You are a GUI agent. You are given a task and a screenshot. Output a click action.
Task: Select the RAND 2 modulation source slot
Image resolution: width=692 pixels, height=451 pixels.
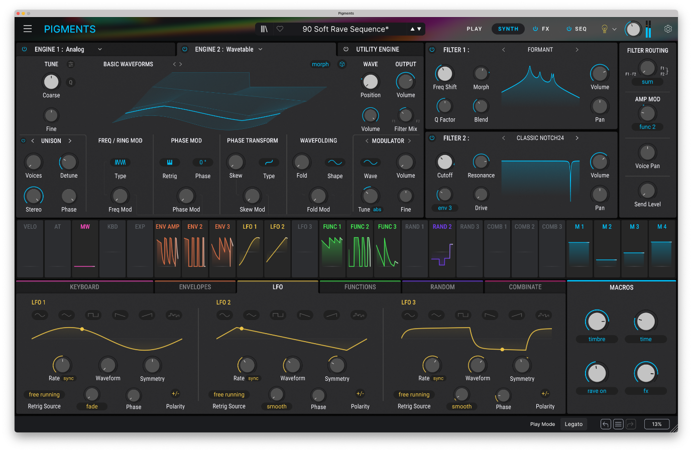pyautogui.click(x=442, y=249)
